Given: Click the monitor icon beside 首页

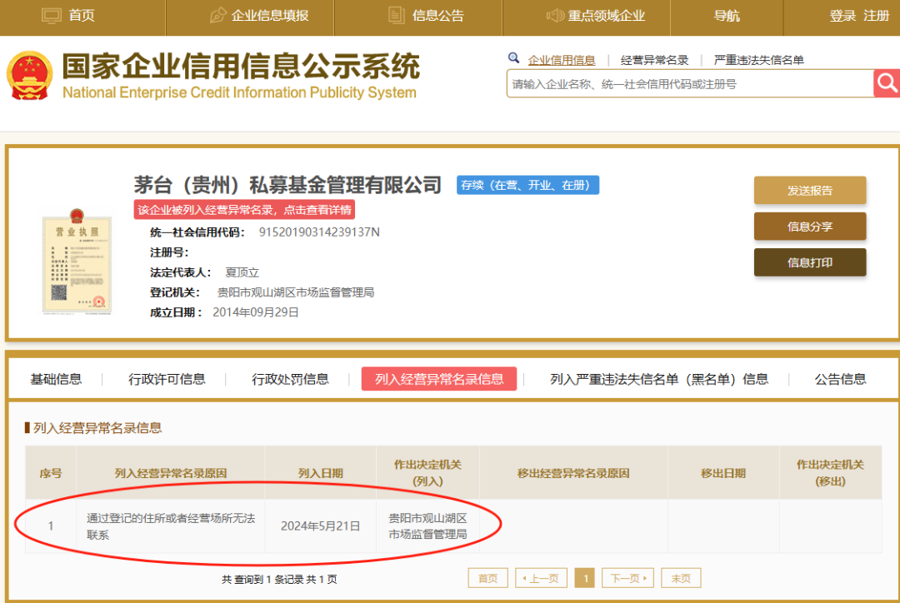Looking at the screenshot, I should click(x=50, y=16).
